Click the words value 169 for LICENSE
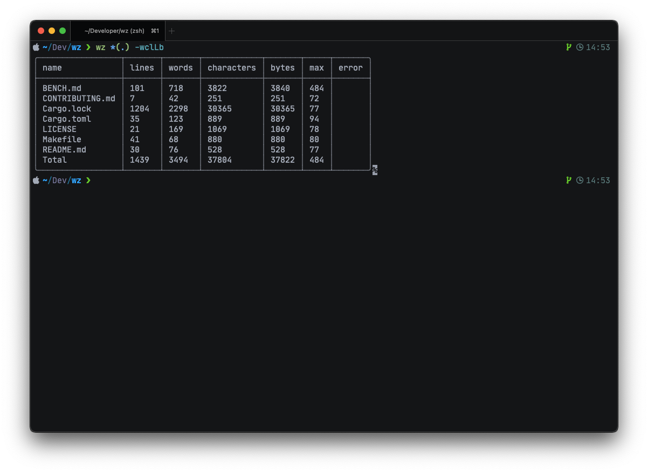 coord(176,129)
